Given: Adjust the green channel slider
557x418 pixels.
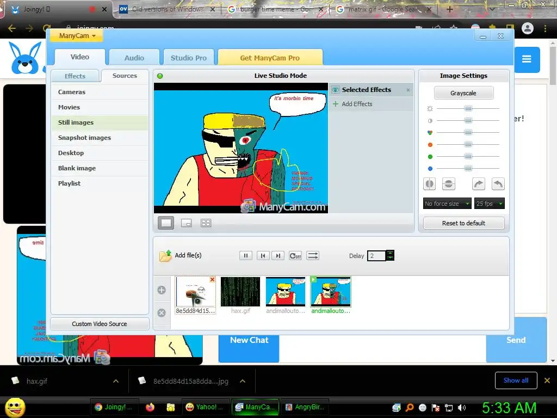Looking at the screenshot, I should [x=468, y=156].
